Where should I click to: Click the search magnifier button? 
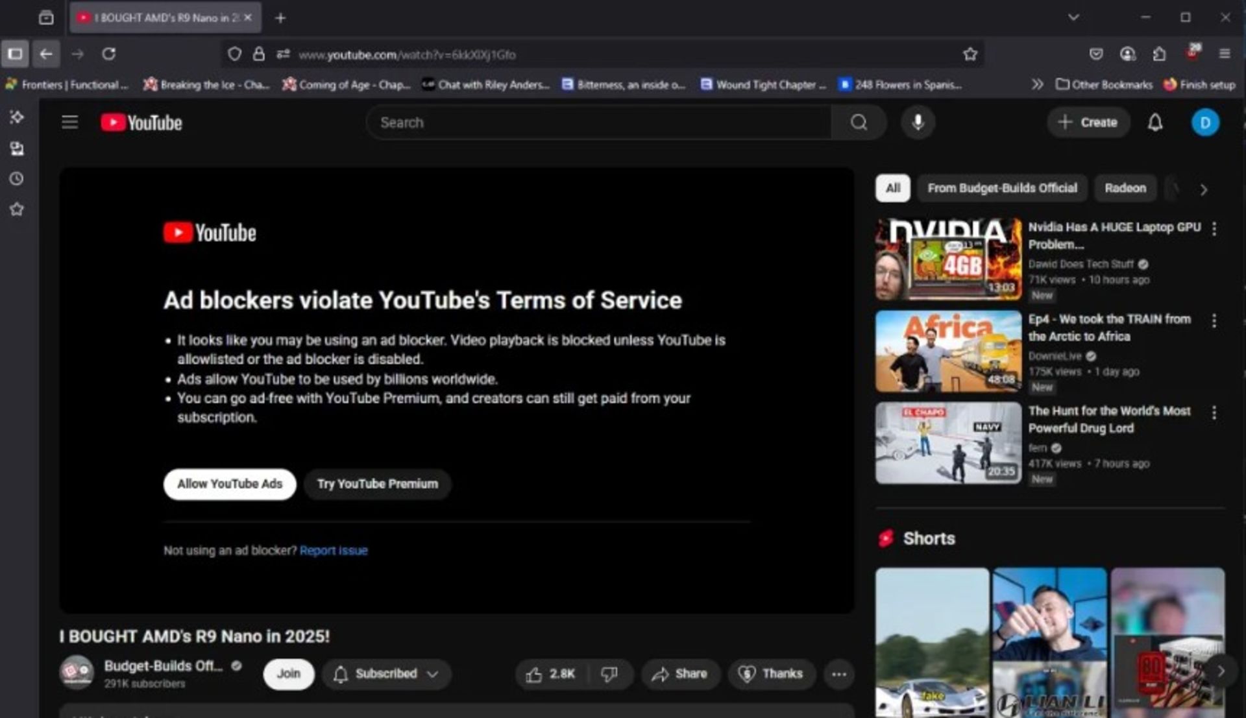[859, 122]
